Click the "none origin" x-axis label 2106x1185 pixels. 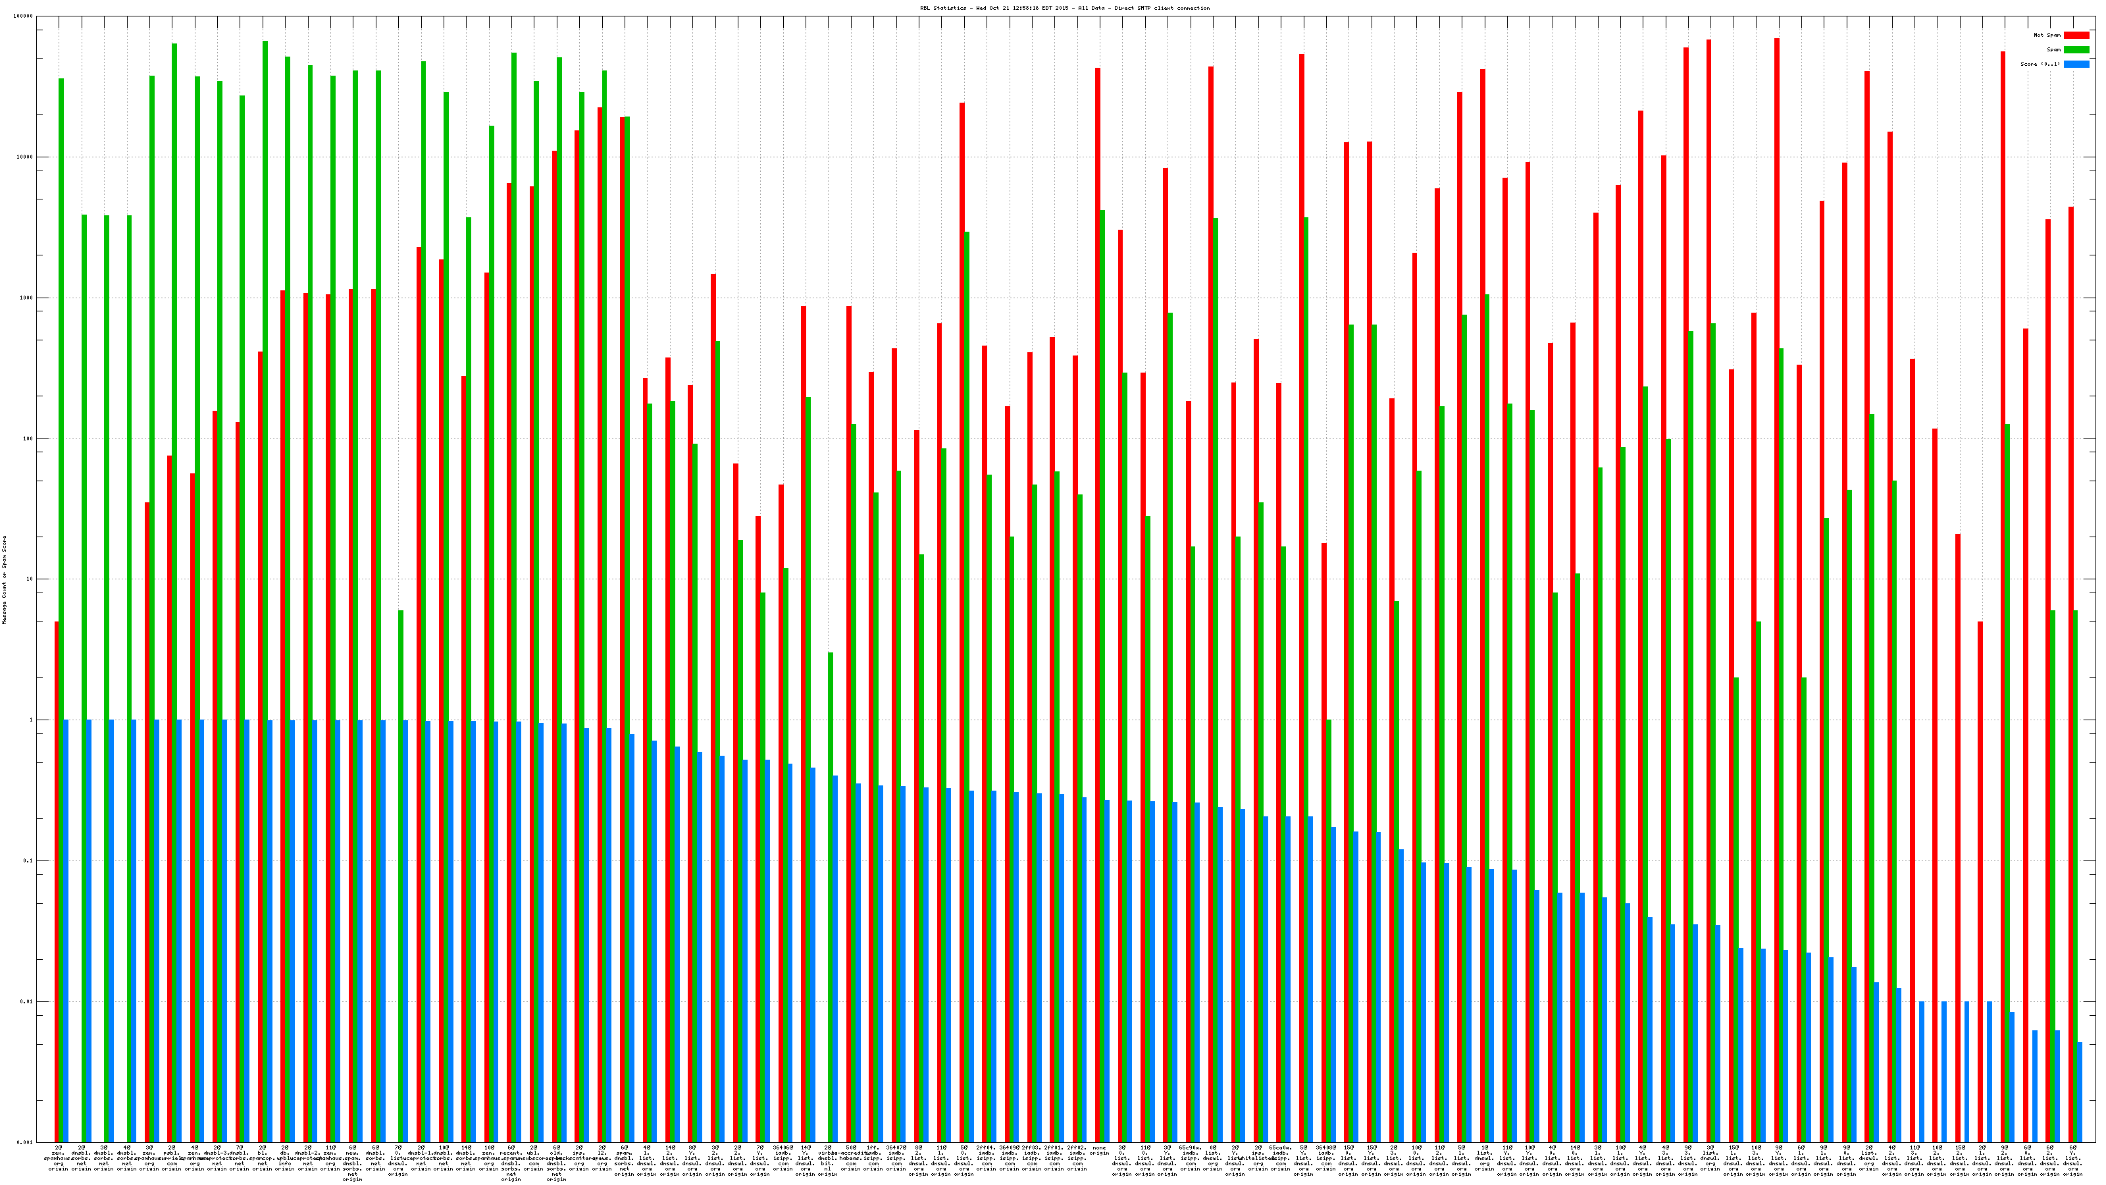[x=1100, y=1151]
